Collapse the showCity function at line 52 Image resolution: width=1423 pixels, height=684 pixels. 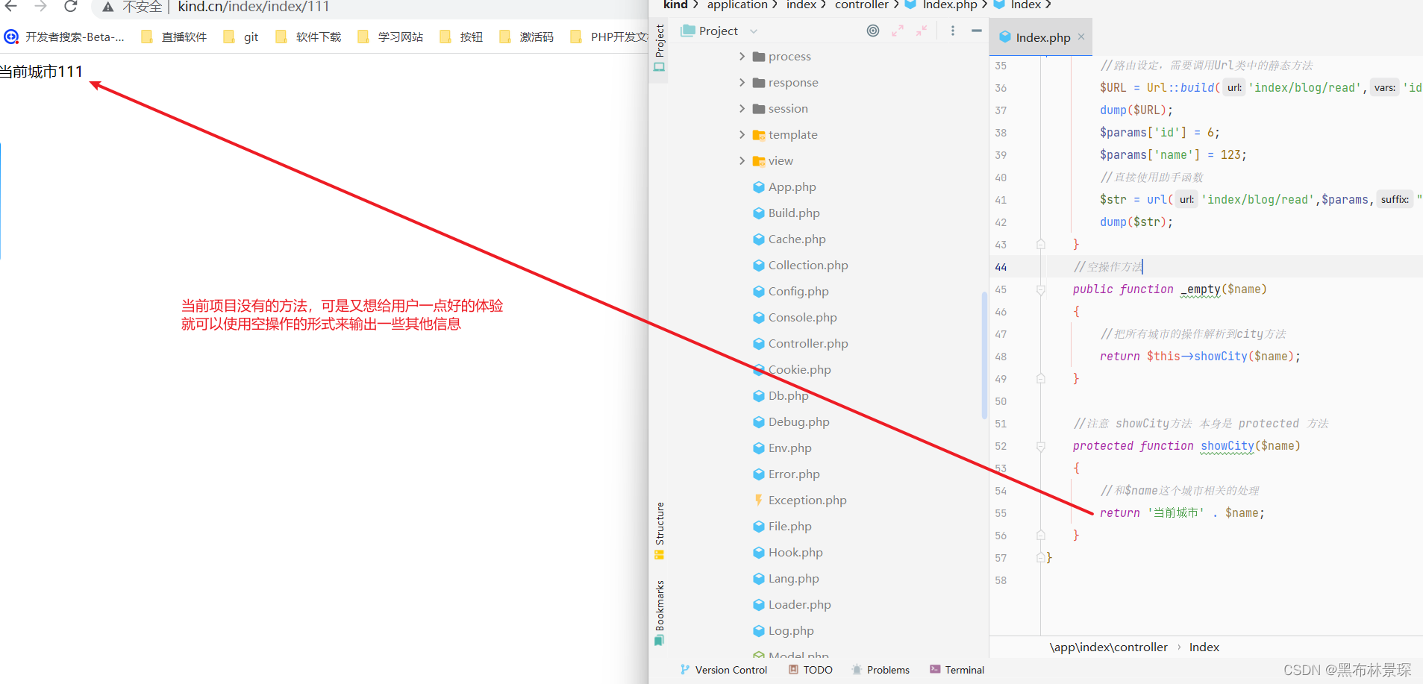tap(1040, 446)
